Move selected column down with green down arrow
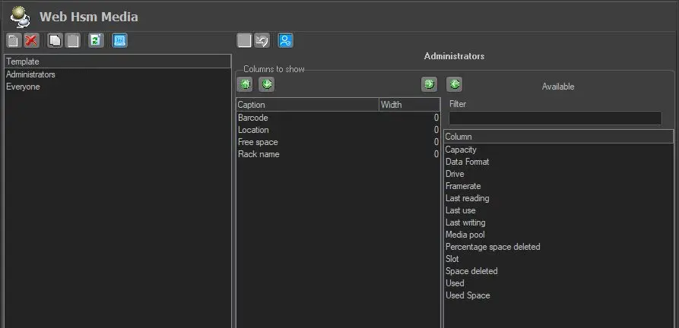The image size is (679, 328). point(266,84)
